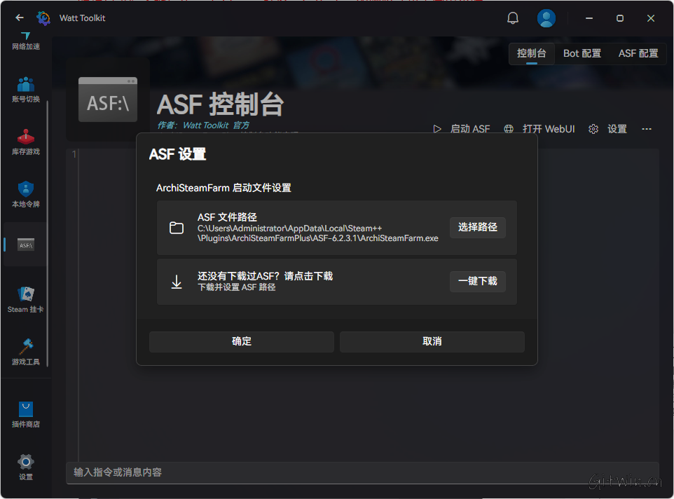This screenshot has width=674, height=499.
Task: Switch to the ASF 配置 tab
Action: point(638,54)
